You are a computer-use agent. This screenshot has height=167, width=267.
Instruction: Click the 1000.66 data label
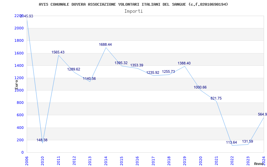pyautogui.click(x=200, y=88)
